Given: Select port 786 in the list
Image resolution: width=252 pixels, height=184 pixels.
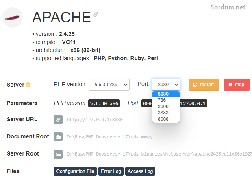Looking at the screenshot, I should point(166,100).
